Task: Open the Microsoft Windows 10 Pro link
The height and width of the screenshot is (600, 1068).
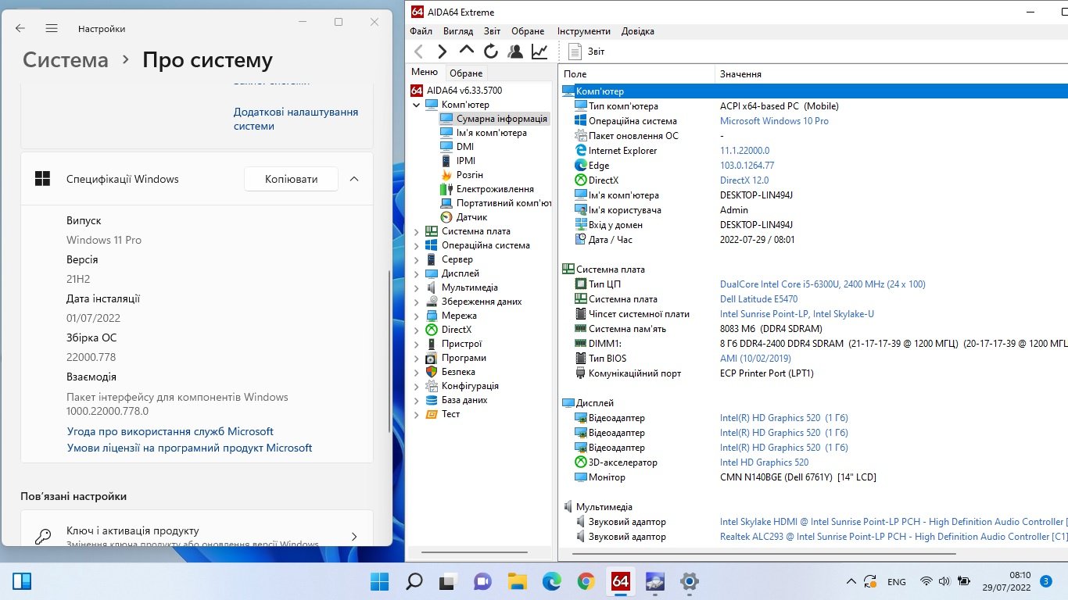Action: [x=774, y=121]
